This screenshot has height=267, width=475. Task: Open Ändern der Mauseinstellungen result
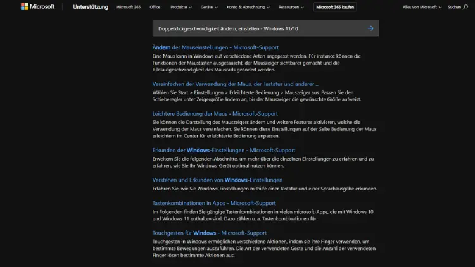tap(215, 47)
